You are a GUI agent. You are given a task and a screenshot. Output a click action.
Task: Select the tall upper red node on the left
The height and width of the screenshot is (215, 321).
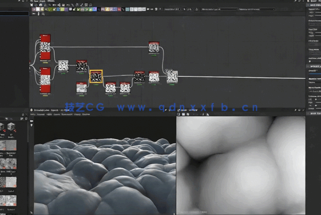[45, 47]
